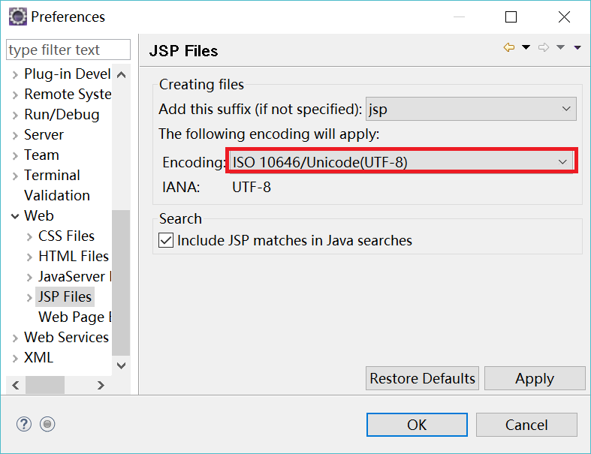Screen dimensions: 591x454
Task: Select the Validation preferences item
Action: (56, 195)
